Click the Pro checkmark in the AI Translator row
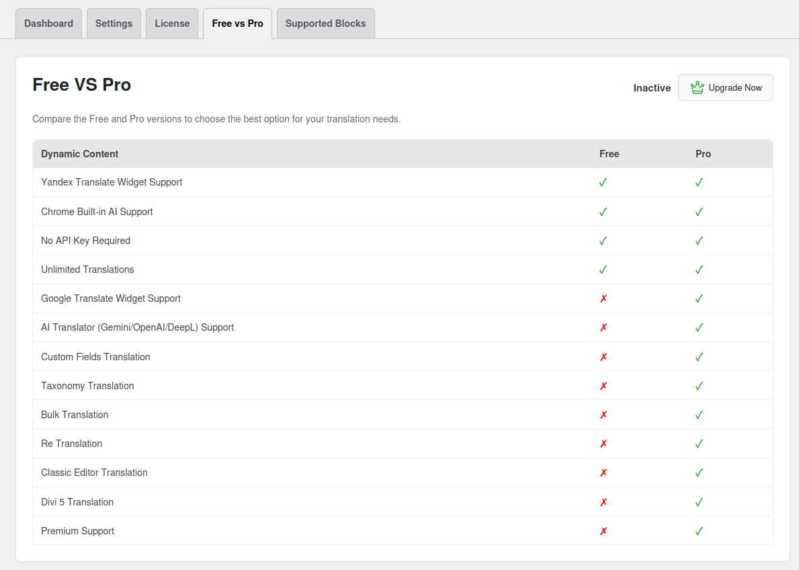 699,328
